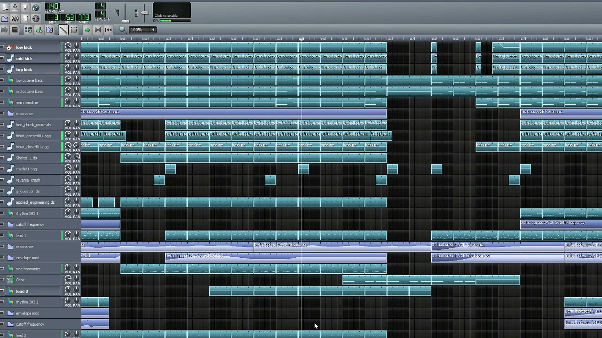The height and width of the screenshot is (338, 602).
Task: Click the time signature numerator field
Action: pyautogui.click(x=101, y=6)
